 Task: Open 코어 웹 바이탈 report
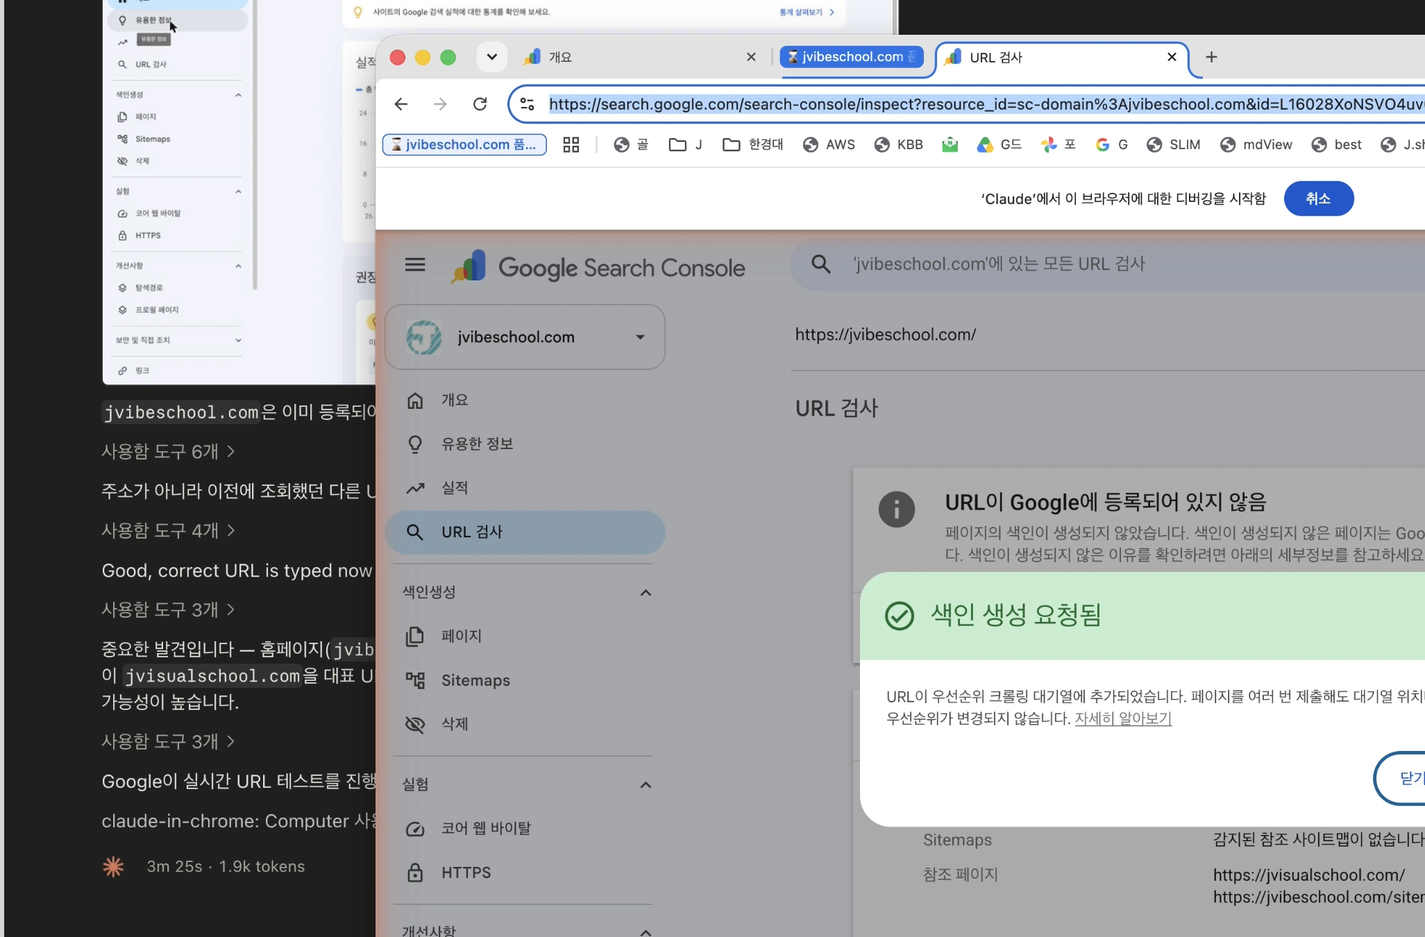coord(525,828)
